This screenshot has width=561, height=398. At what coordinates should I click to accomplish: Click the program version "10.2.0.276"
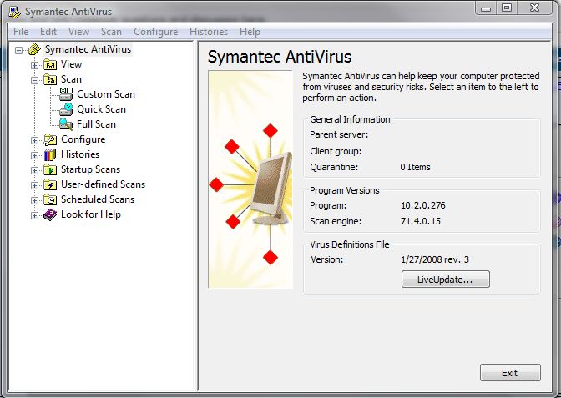click(423, 205)
